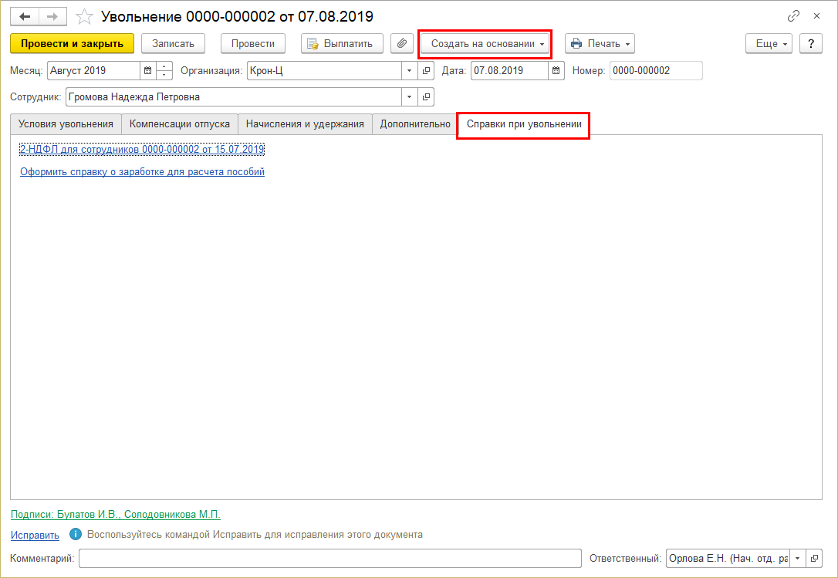The width and height of the screenshot is (838, 578).
Task: Open calendar picker for Месяц field
Action: click(x=148, y=70)
